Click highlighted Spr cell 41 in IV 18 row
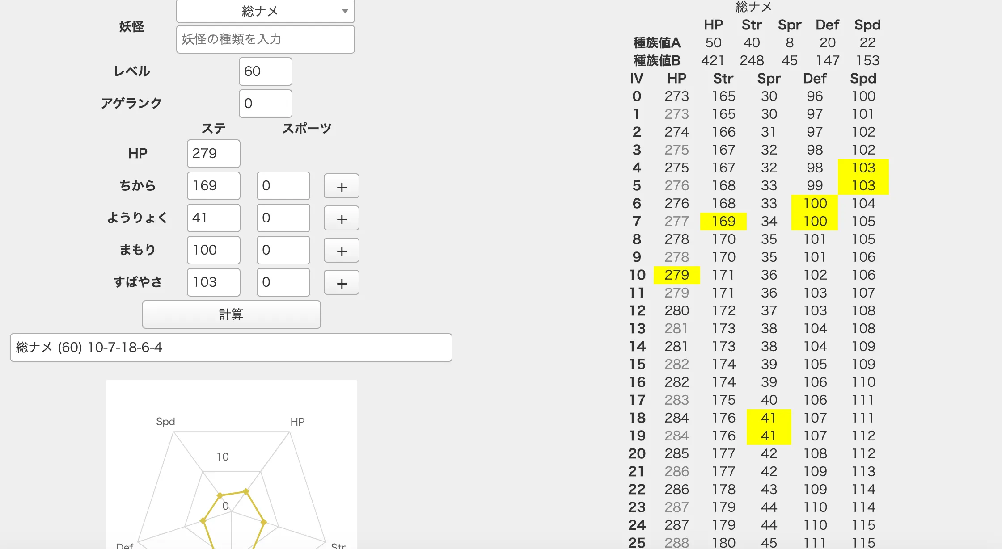The height and width of the screenshot is (549, 1002). 769,418
